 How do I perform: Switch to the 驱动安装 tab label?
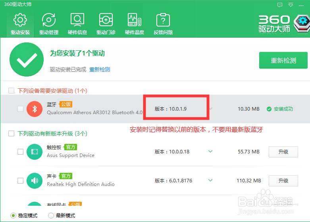[x=20, y=32]
